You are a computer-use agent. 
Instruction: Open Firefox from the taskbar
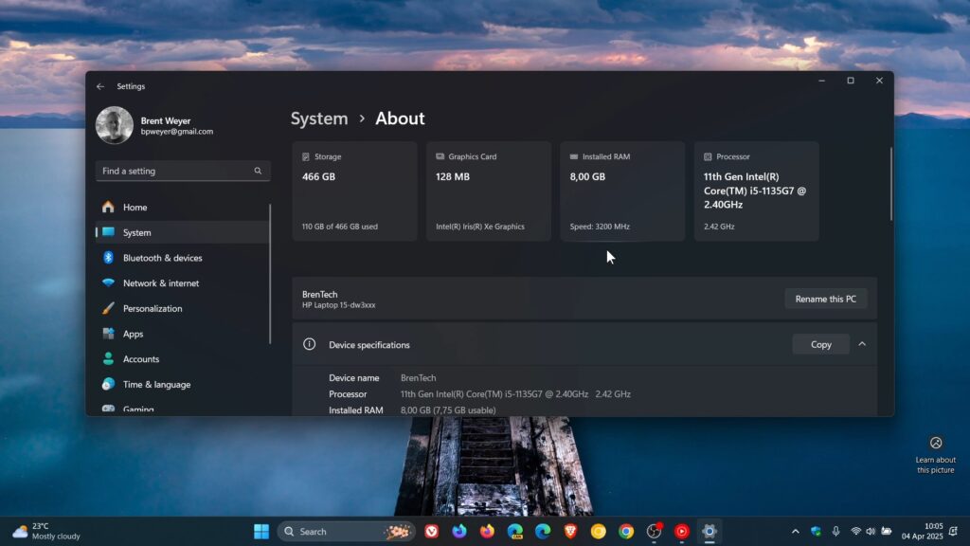[x=488, y=532]
